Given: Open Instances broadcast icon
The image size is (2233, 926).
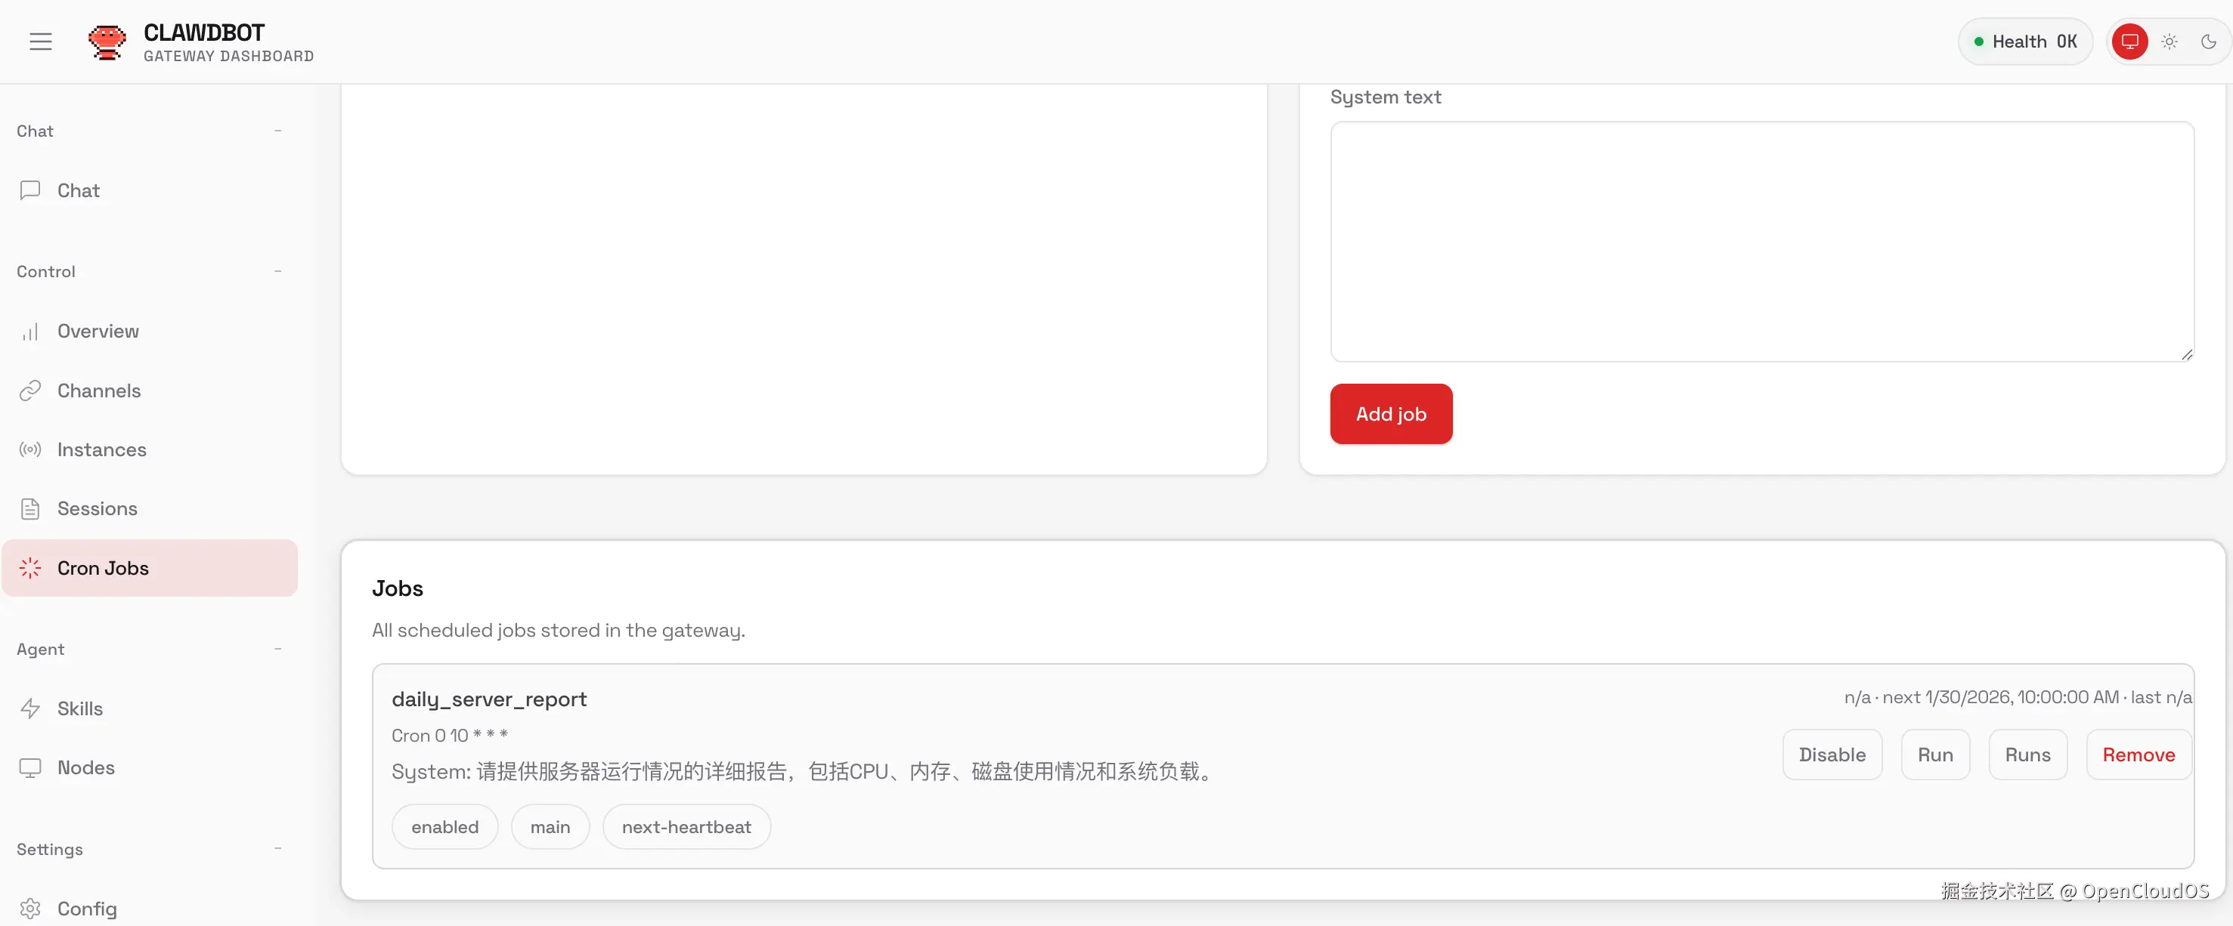Looking at the screenshot, I should coord(30,449).
